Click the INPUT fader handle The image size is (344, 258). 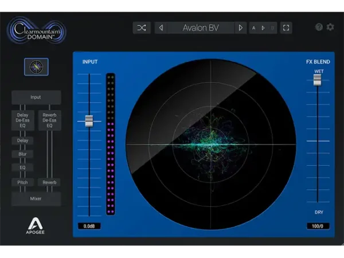coord(89,121)
